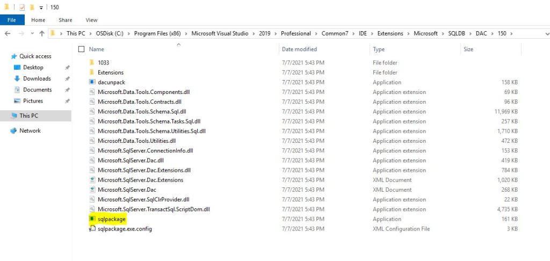Click the Network icon in sidebar
The height and width of the screenshot is (261, 550).
(x=14, y=130)
